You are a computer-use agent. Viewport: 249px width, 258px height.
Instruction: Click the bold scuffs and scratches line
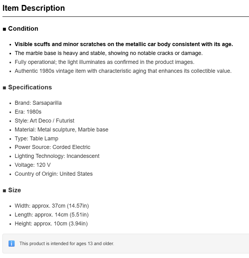[x=124, y=44]
